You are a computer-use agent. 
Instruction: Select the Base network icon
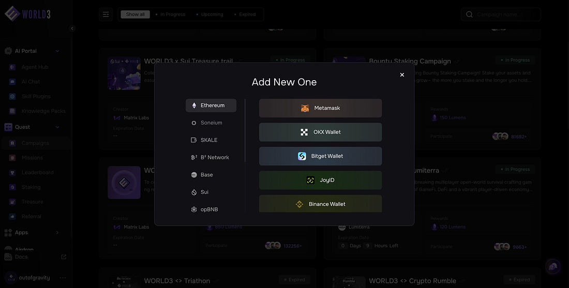coord(194,175)
